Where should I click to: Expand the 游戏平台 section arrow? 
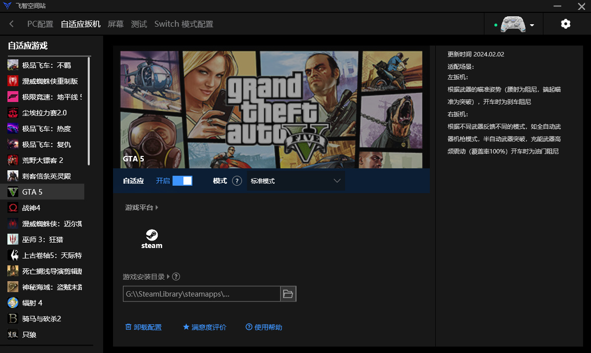[157, 207]
